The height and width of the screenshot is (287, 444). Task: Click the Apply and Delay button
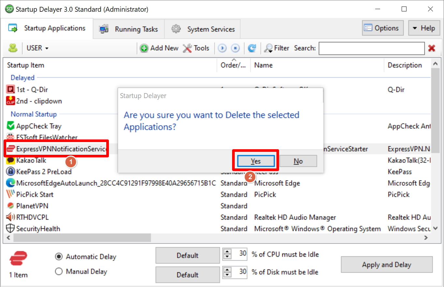tap(387, 265)
